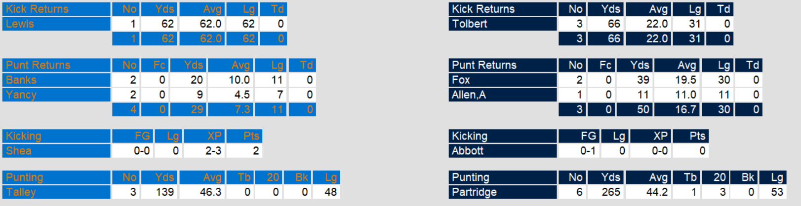801x206 pixels.
Task: Click the navy Punting section header
Action: point(471,177)
